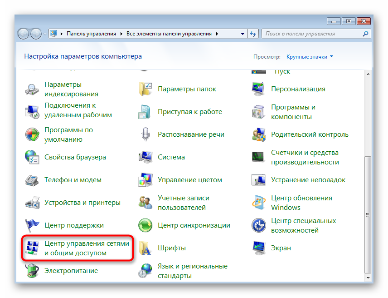388x298 pixels.
Task: Open the Распознавание речи microphone icon
Action: point(145,134)
